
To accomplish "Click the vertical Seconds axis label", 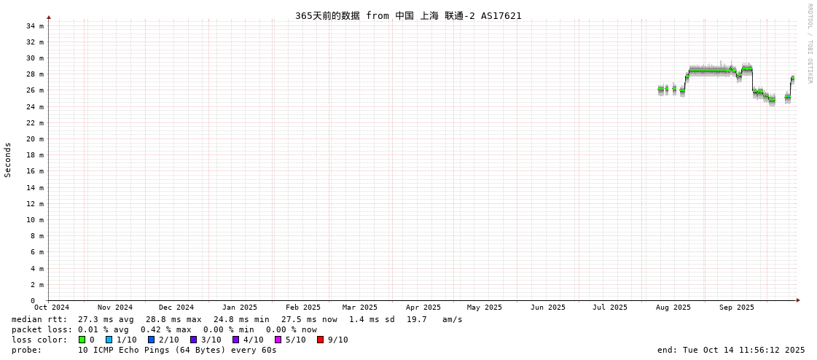I will pyautogui.click(x=8, y=160).
